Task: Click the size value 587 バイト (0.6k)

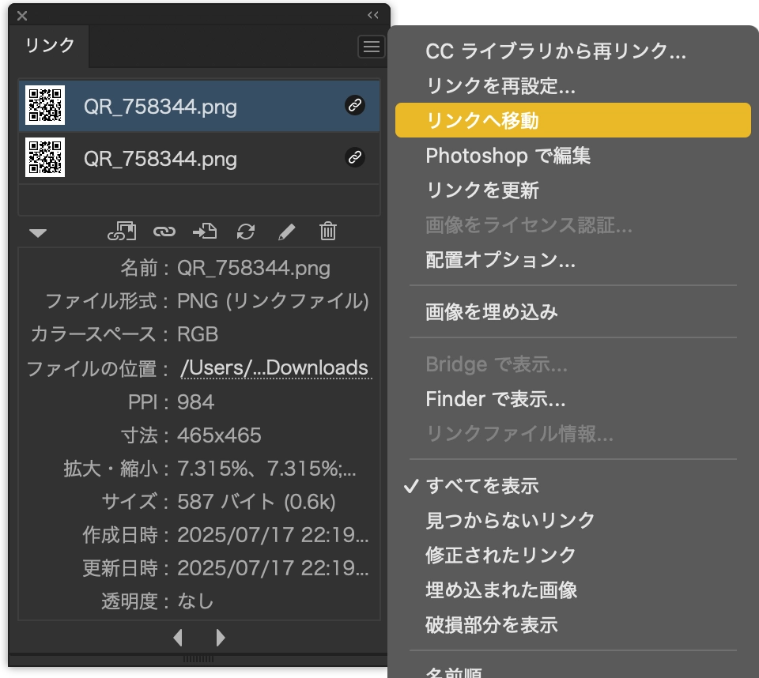Action: coord(256,502)
